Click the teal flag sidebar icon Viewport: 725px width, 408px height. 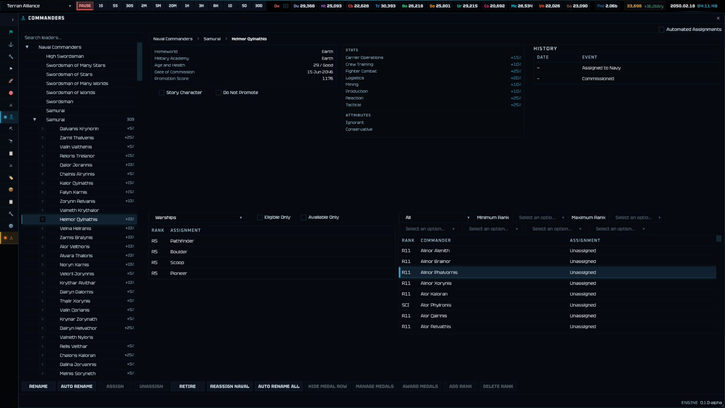pyautogui.click(x=11, y=32)
